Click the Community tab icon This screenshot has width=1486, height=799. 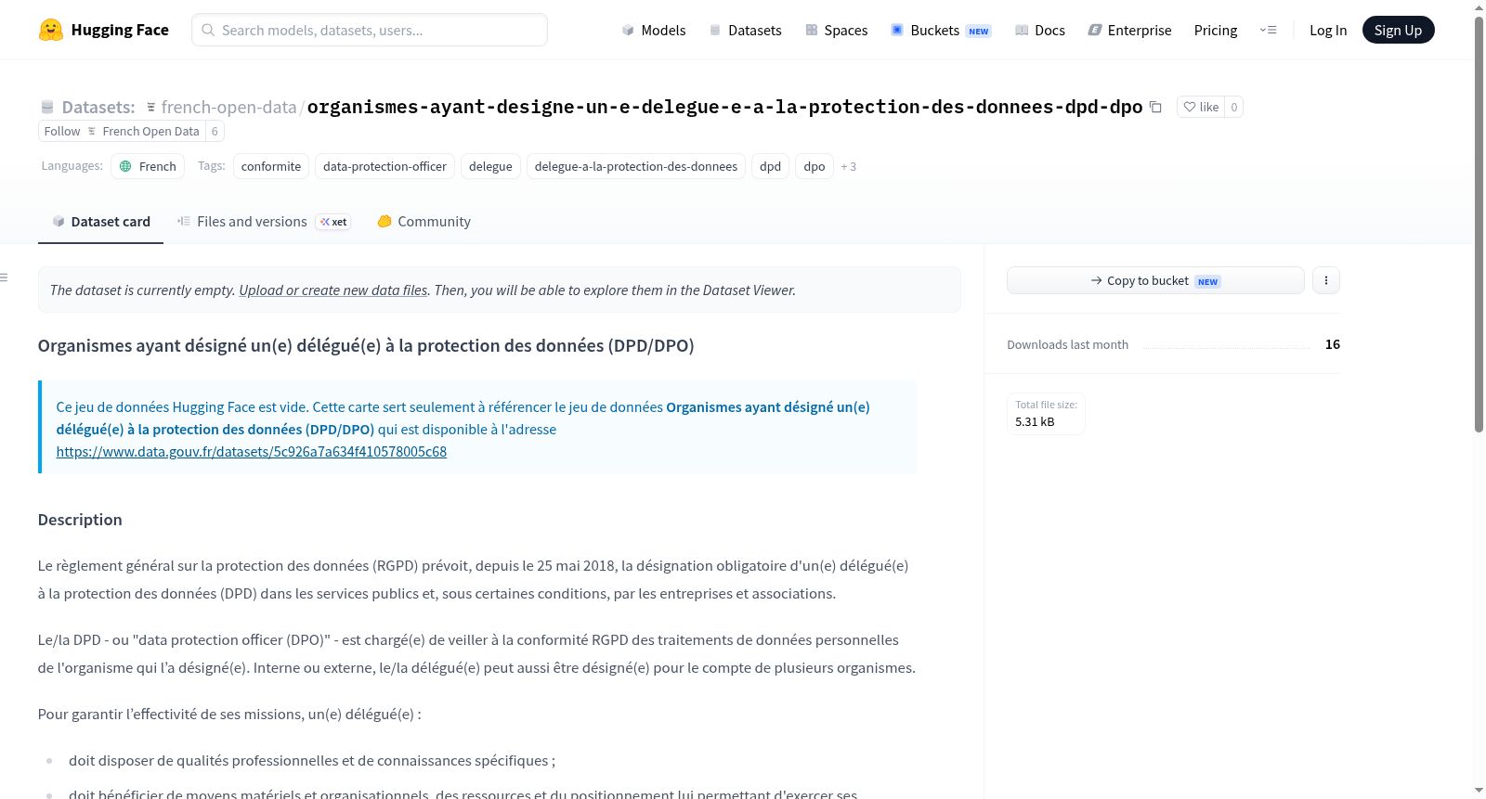[x=385, y=222]
